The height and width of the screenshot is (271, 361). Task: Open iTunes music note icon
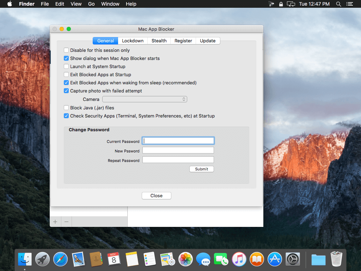[239, 259]
